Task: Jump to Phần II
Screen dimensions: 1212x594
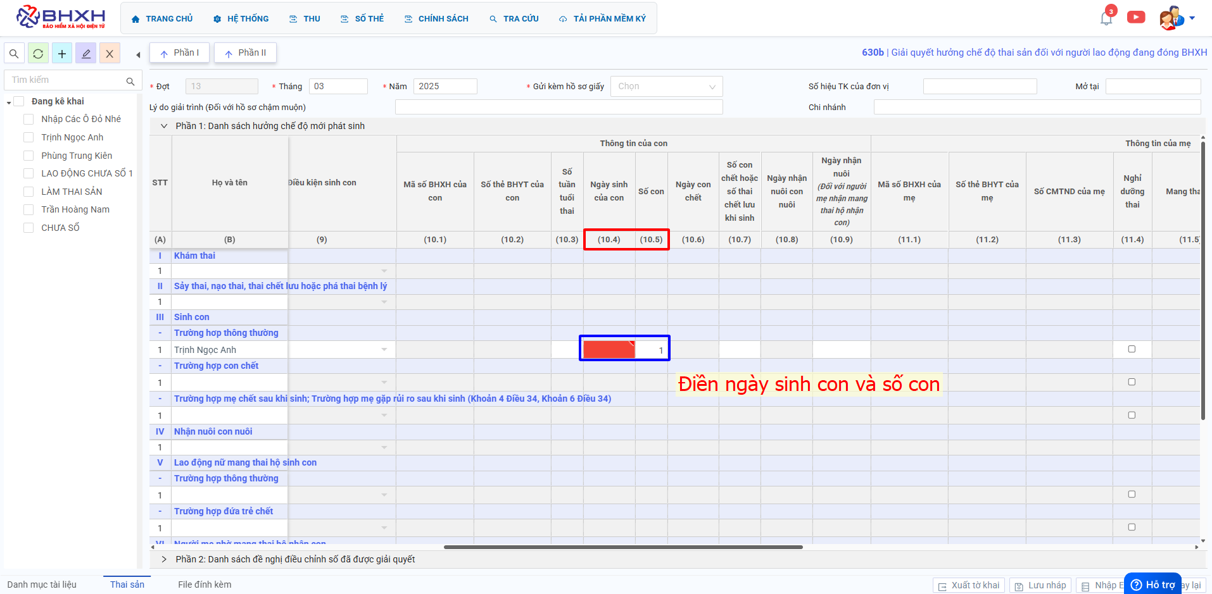Action: click(x=245, y=53)
